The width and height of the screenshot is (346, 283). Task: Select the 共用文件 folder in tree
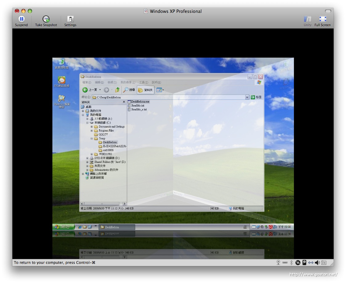pos(98,166)
